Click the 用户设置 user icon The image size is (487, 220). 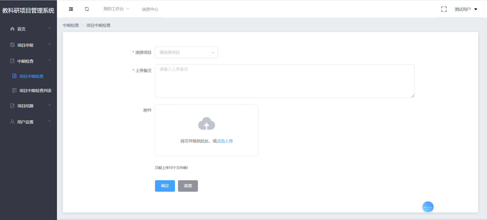pyautogui.click(x=12, y=122)
